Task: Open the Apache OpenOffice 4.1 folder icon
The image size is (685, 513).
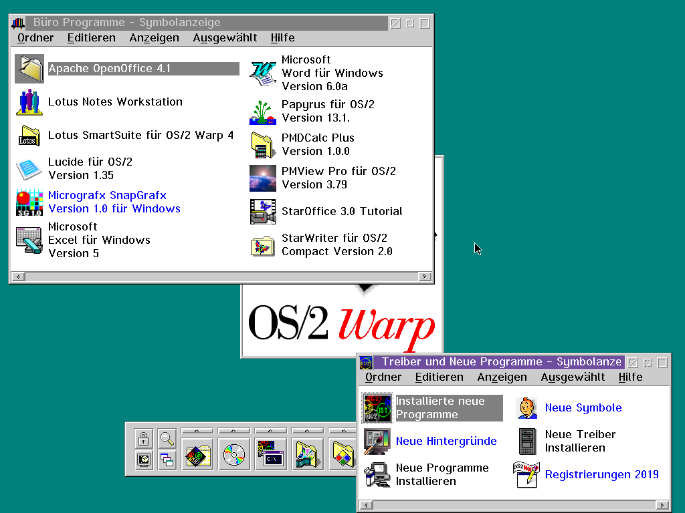Action: click(29, 69)
